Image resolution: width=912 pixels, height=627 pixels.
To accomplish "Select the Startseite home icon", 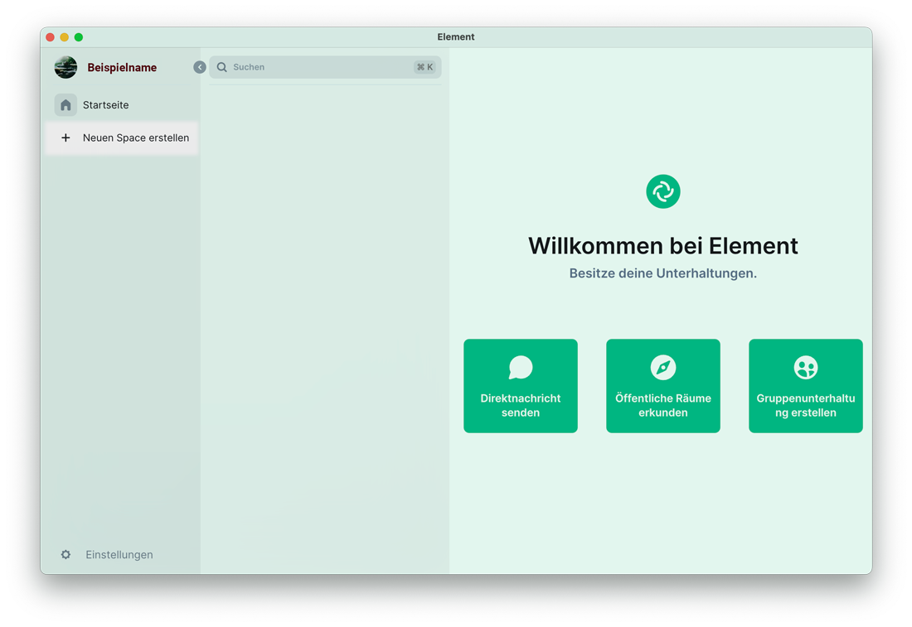I will pos(65,105).
